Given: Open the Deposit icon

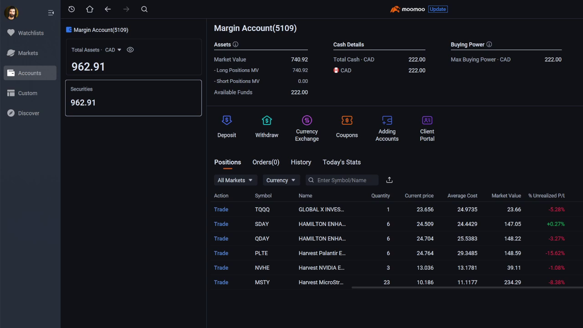Looking at the screenshot, I should click(x=226, y=121).
